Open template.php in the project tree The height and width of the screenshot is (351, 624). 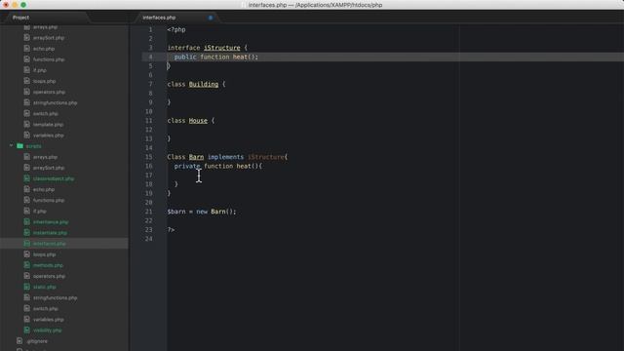click(48, 125)
